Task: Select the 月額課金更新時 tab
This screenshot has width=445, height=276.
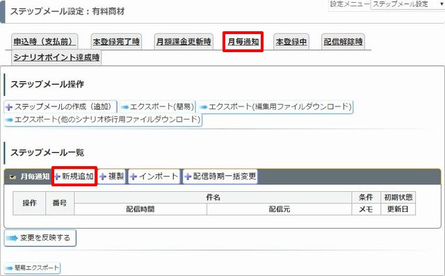Action: click(x=184, y=42)
